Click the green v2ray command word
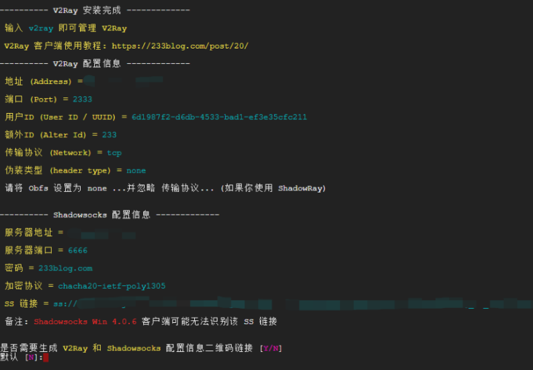 (40, 28)
